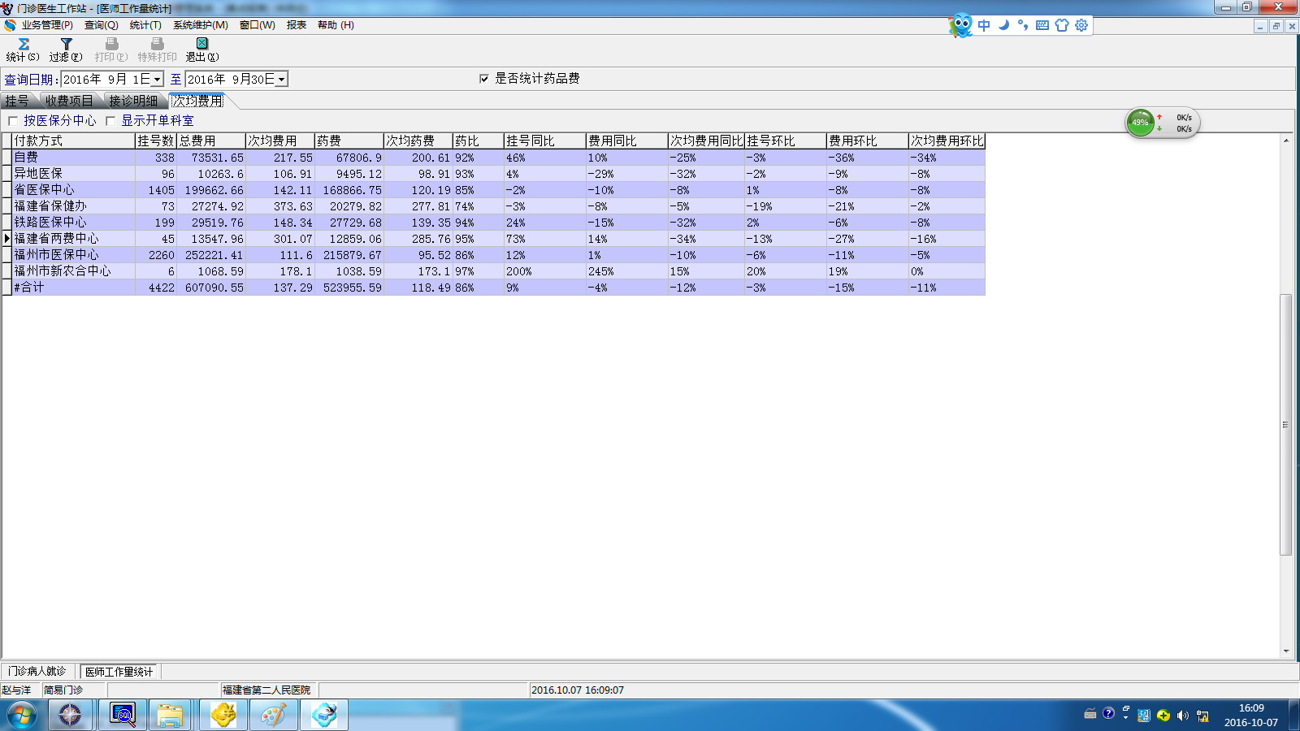Open IME settings gear icon
The image size is (1300, 731).
[1081, 25]
